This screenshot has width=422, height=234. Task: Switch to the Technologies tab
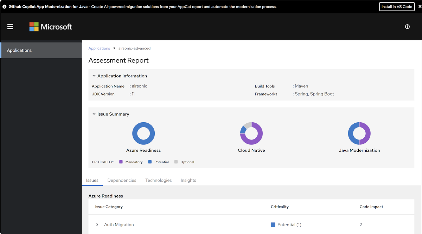[x=158, y=180]
